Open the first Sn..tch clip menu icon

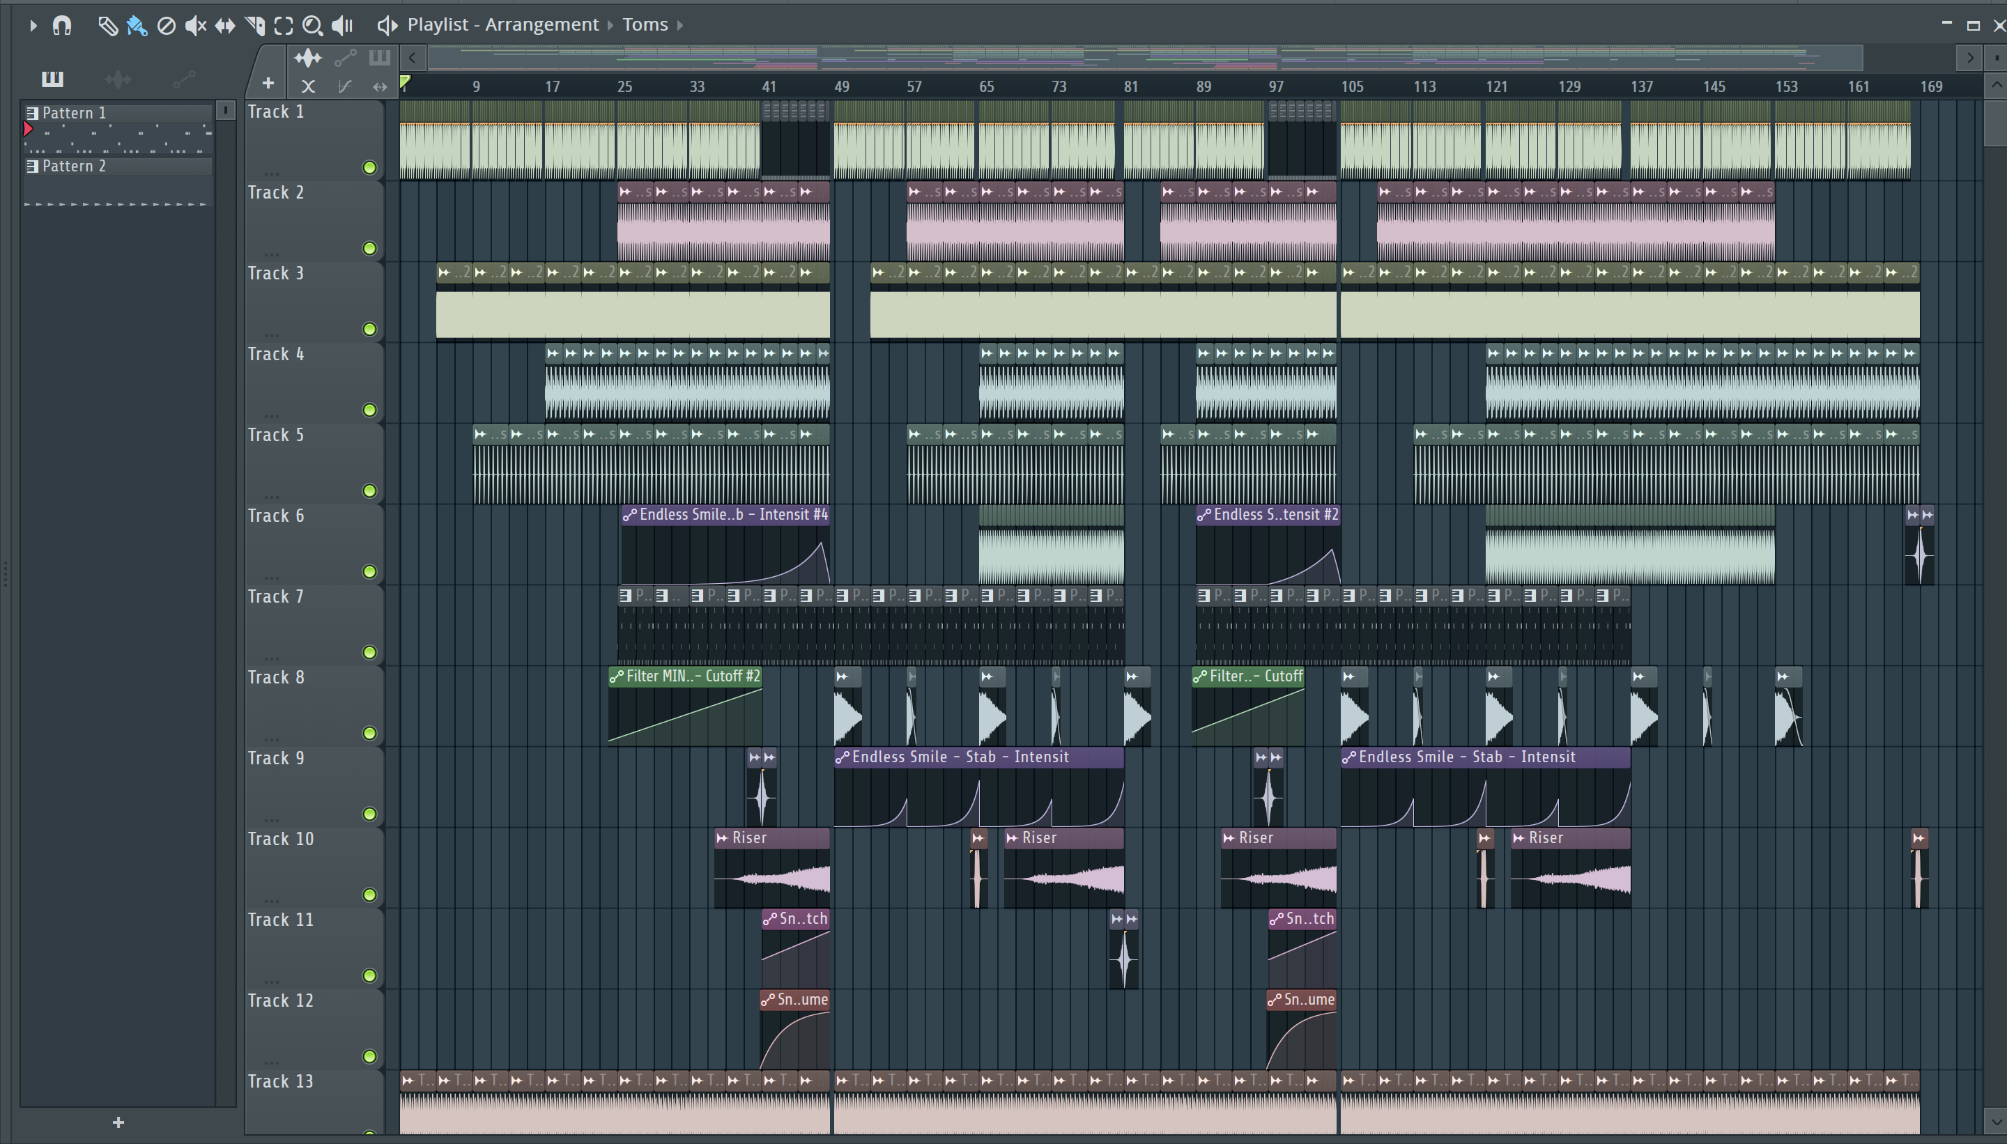[770, 919]
